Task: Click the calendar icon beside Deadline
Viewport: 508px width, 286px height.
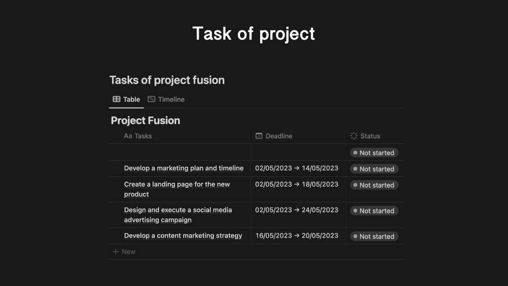Action: click(259, 136)
